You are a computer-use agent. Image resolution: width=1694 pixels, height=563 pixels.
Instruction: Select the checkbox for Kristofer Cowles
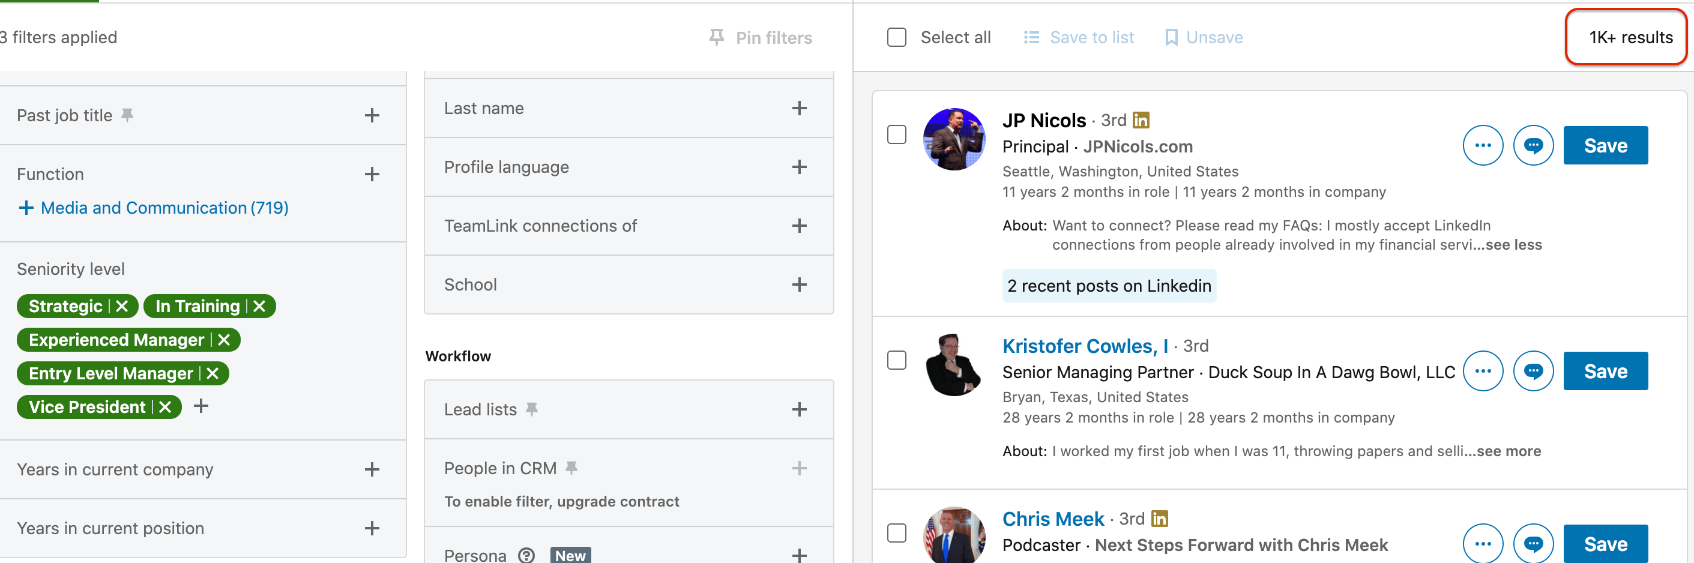click(896, 360)
